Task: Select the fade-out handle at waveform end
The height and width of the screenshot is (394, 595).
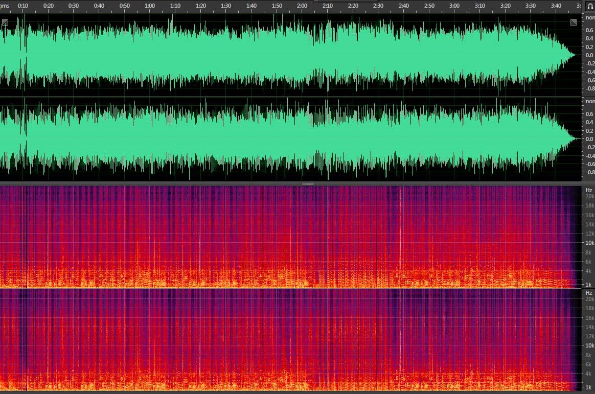Action: (x=574, y=23)
